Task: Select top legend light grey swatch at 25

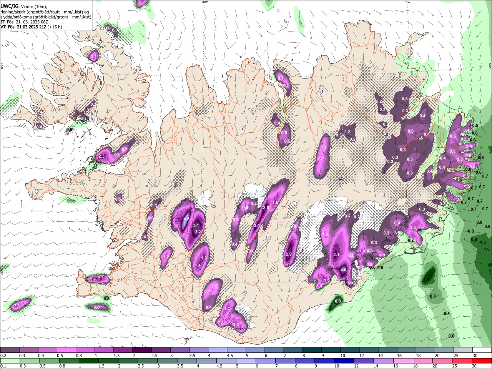Action: tap(463, 350)
